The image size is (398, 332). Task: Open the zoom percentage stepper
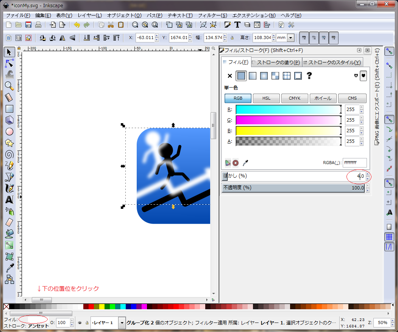click(392, 323)
